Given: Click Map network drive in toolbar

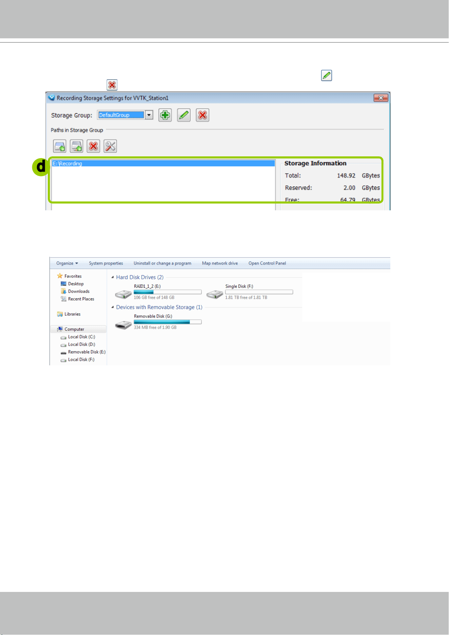Looking at the screenshot, I should [x=220, y=263].
